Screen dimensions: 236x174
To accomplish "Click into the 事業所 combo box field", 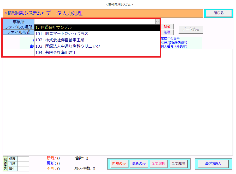I will point(95,22).
